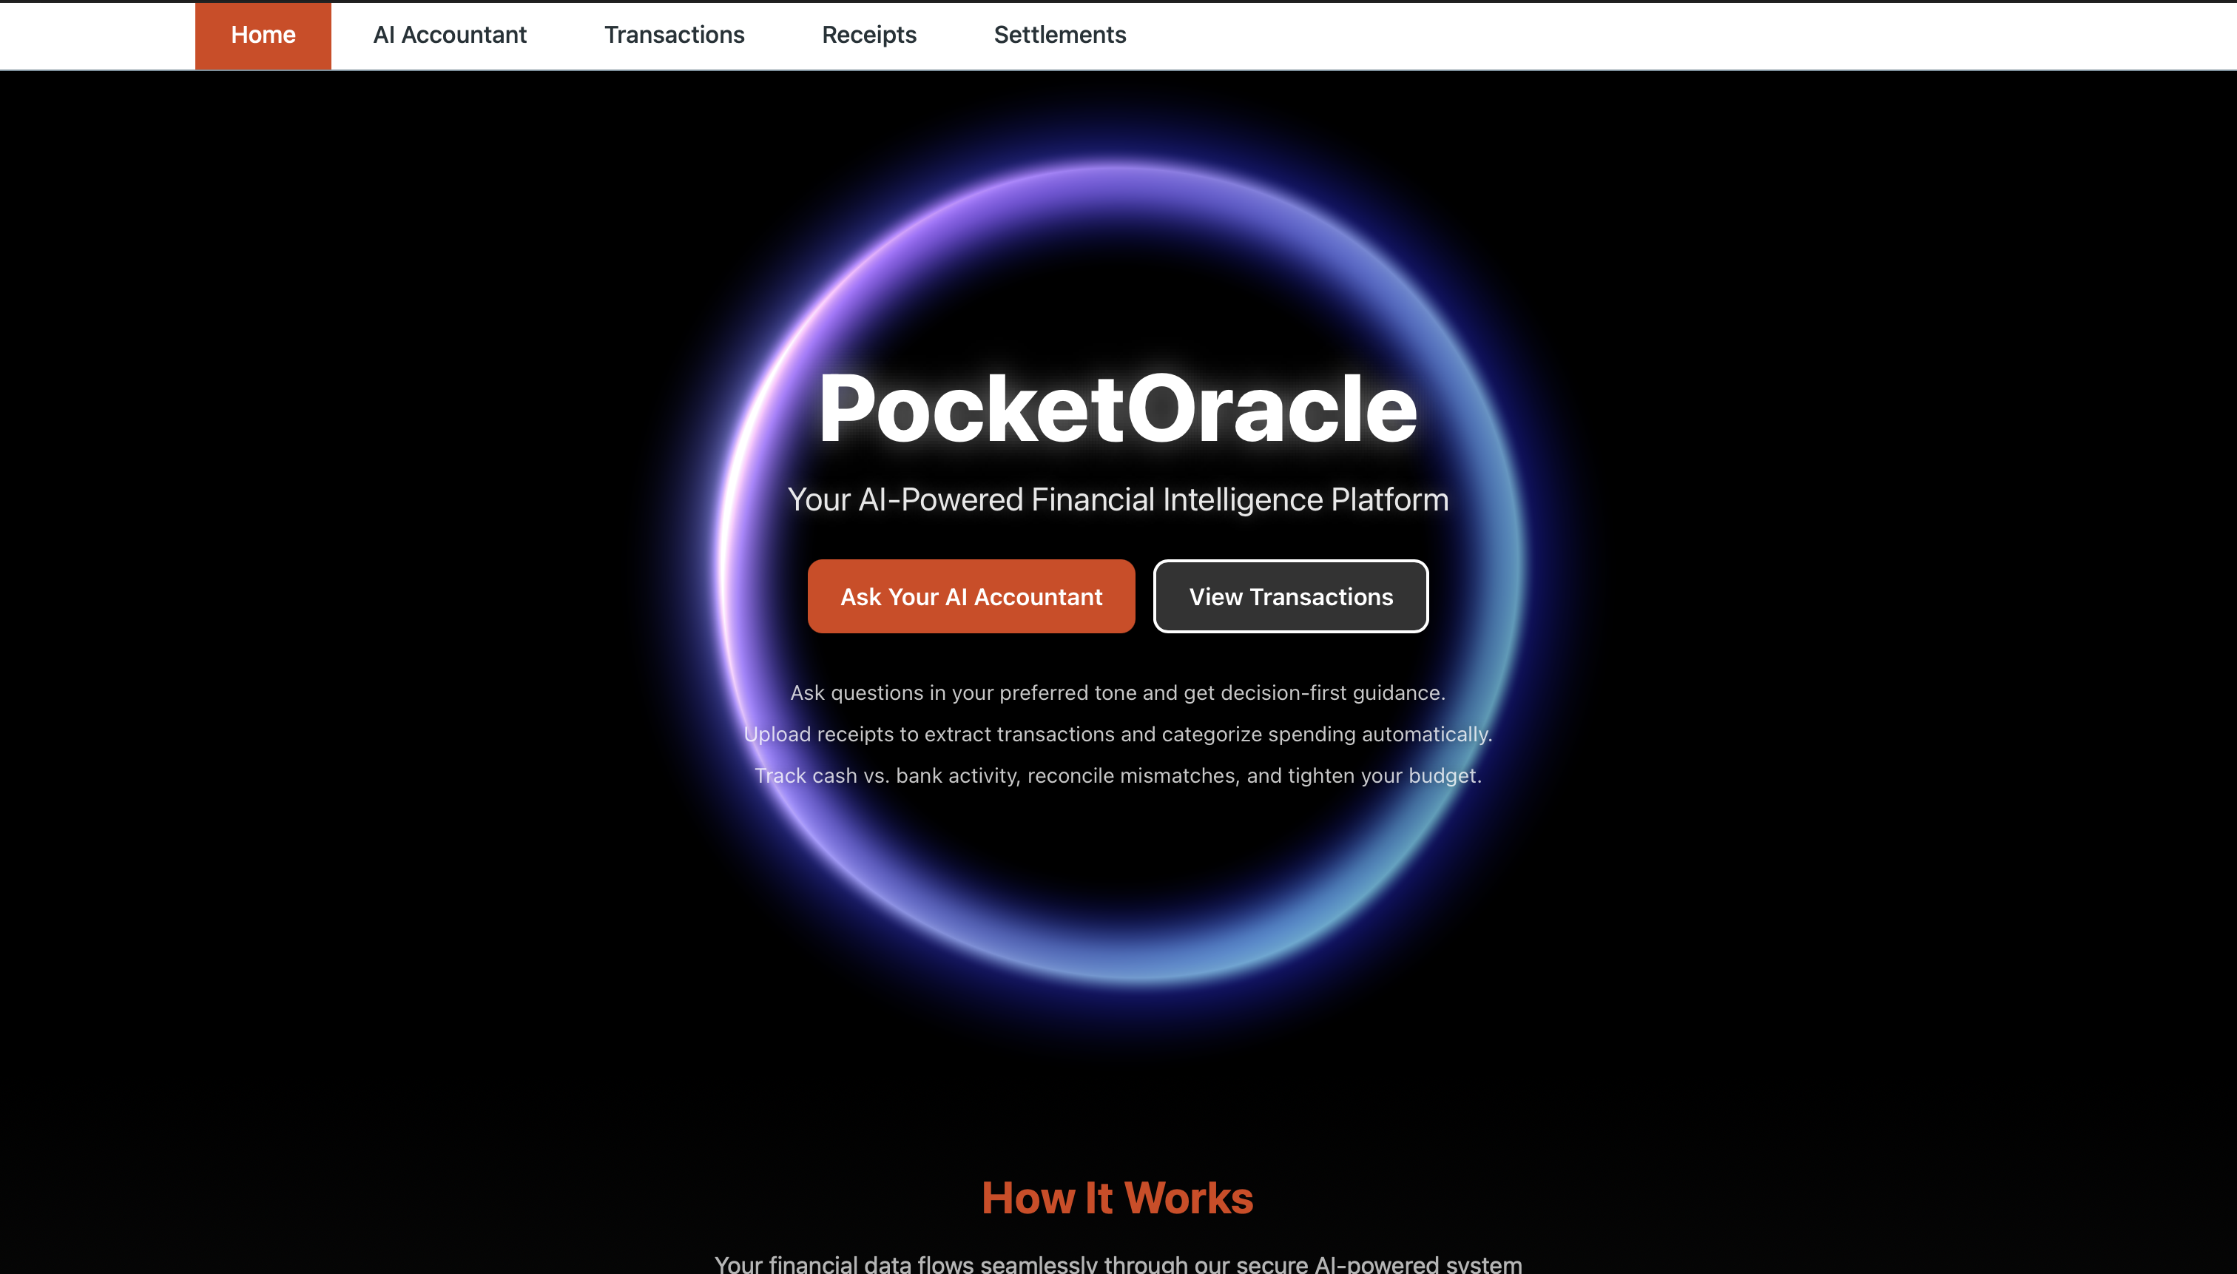Click the 'Upload receipts to extract transactions' line
2237x1274 pixels.
click(x=1117, y=734)
